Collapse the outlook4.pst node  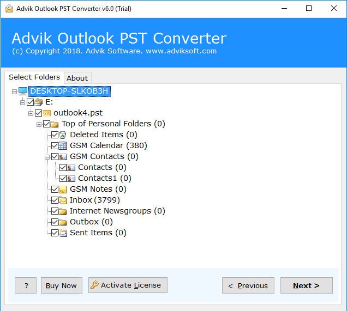31,113
